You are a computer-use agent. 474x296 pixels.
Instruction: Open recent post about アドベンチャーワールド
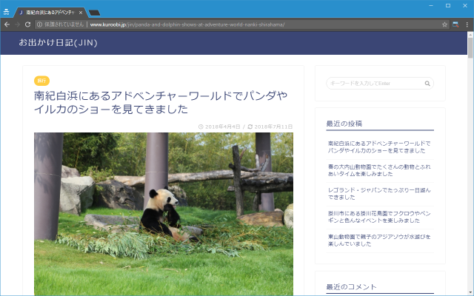(378, 147)
